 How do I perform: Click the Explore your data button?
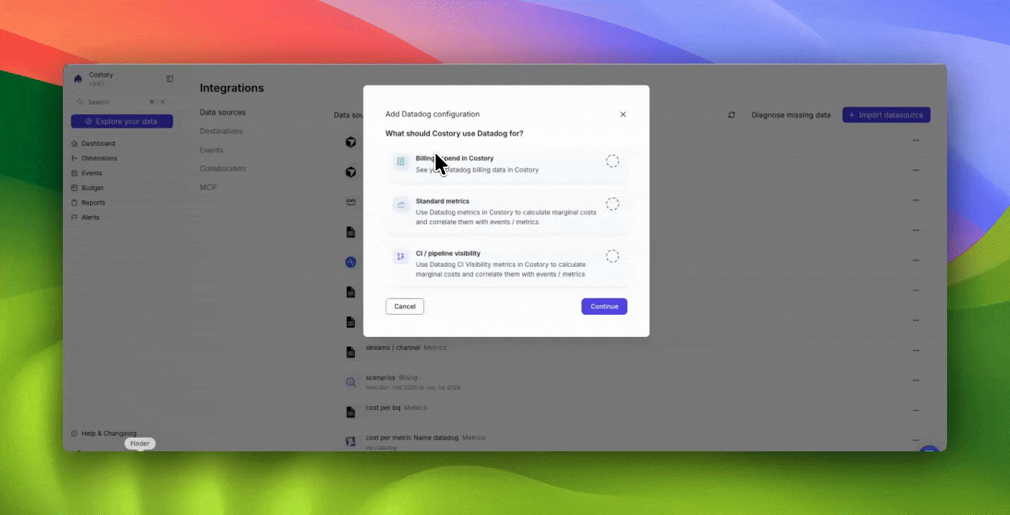(x=122, y=122)
